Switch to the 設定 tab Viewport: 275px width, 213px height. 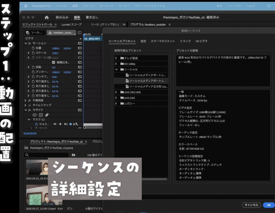tap(143, 41)
